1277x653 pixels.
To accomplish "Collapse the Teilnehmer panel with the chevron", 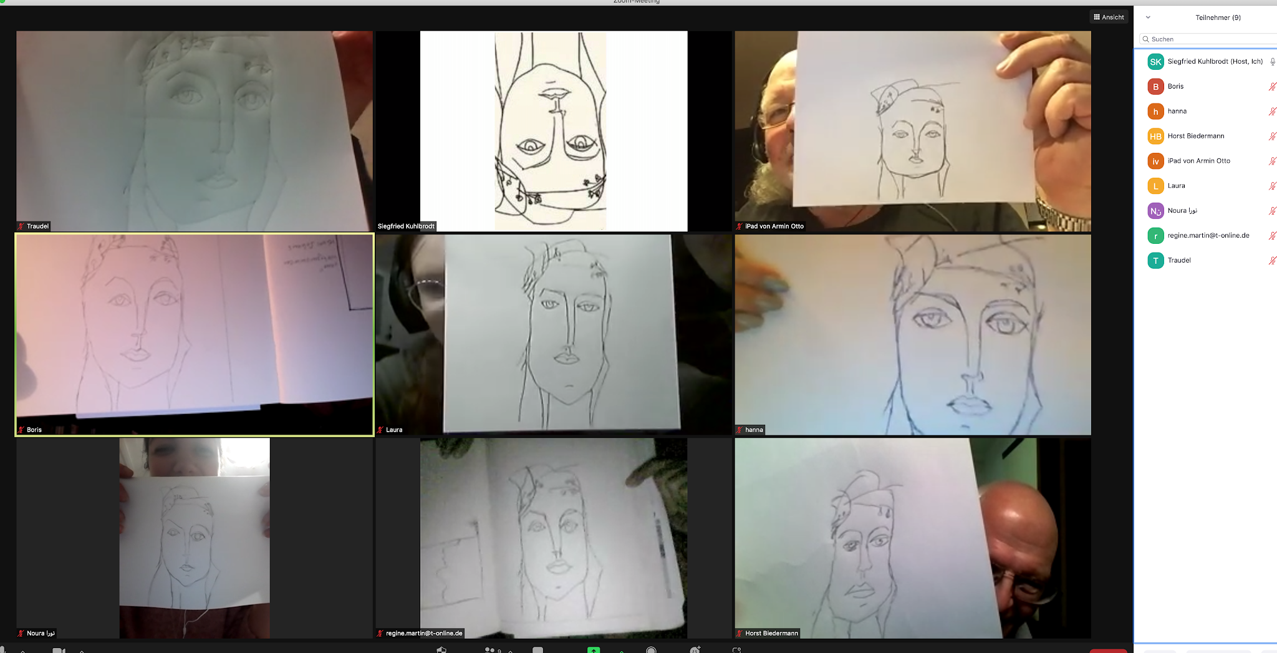I will pos(1148,17).
